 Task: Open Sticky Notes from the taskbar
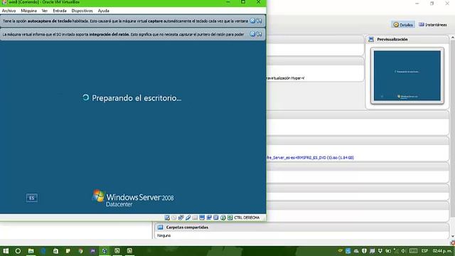68,251
